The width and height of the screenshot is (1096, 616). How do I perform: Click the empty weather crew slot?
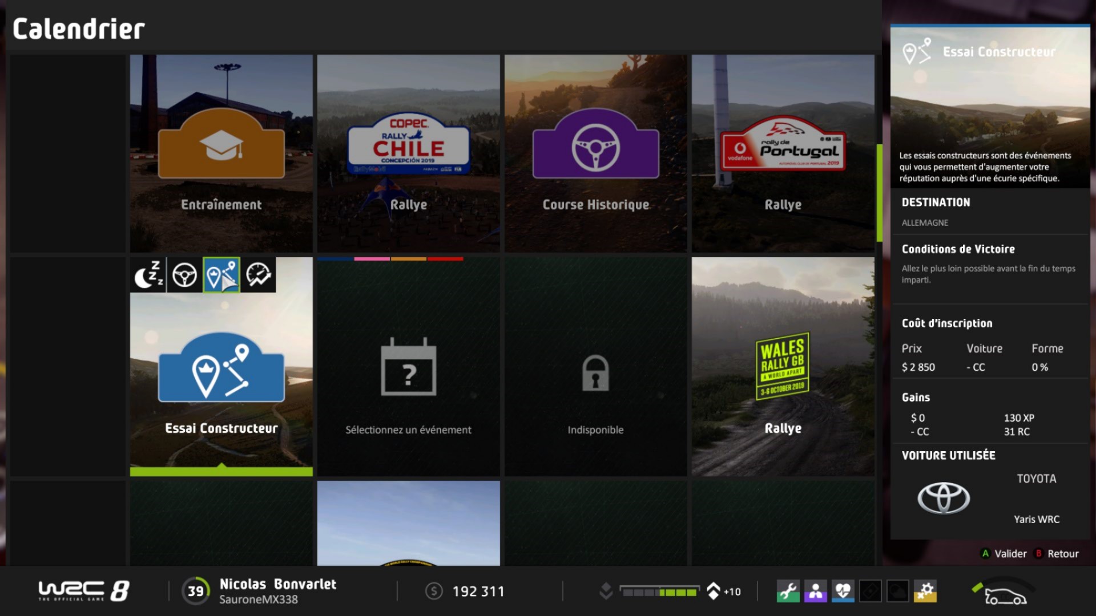click(x=898, y=591)
